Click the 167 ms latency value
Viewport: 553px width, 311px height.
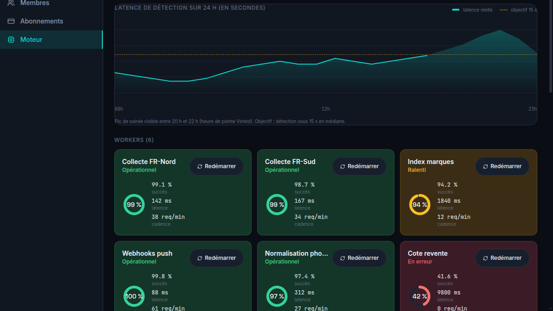pos(305,201)
